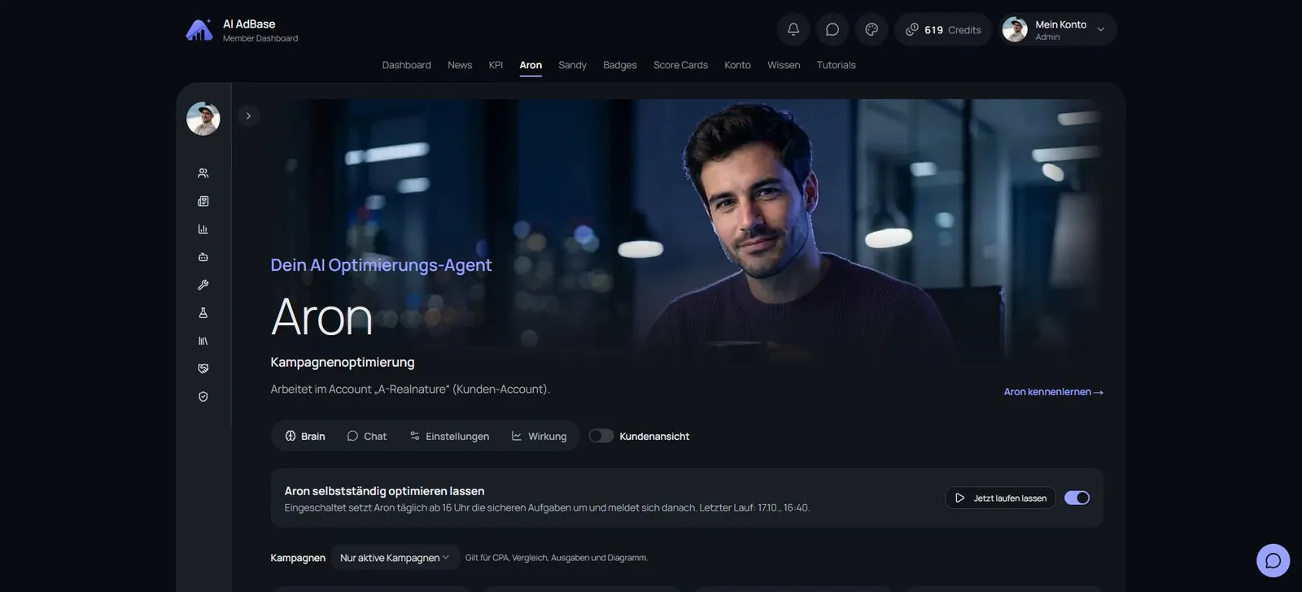The image size is (1302, 592).
Task: Open the Wissen tab
Action: tap(784, 65)
